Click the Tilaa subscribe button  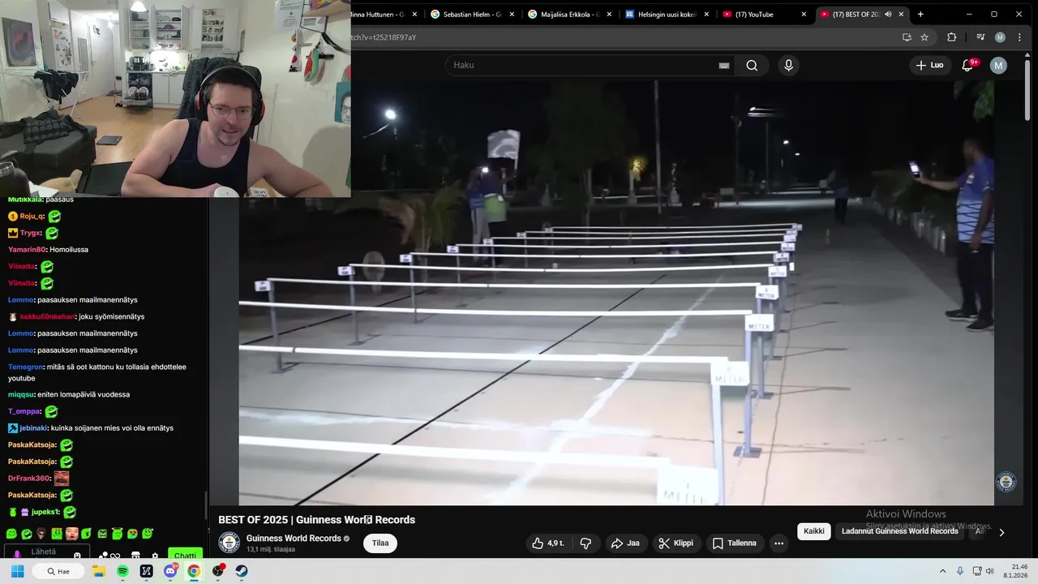pos(380,543)
